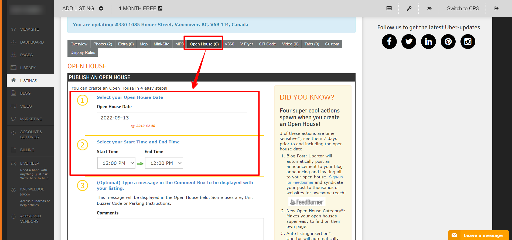Click the wrench tools icon in top bar

[x=409, y=8]
